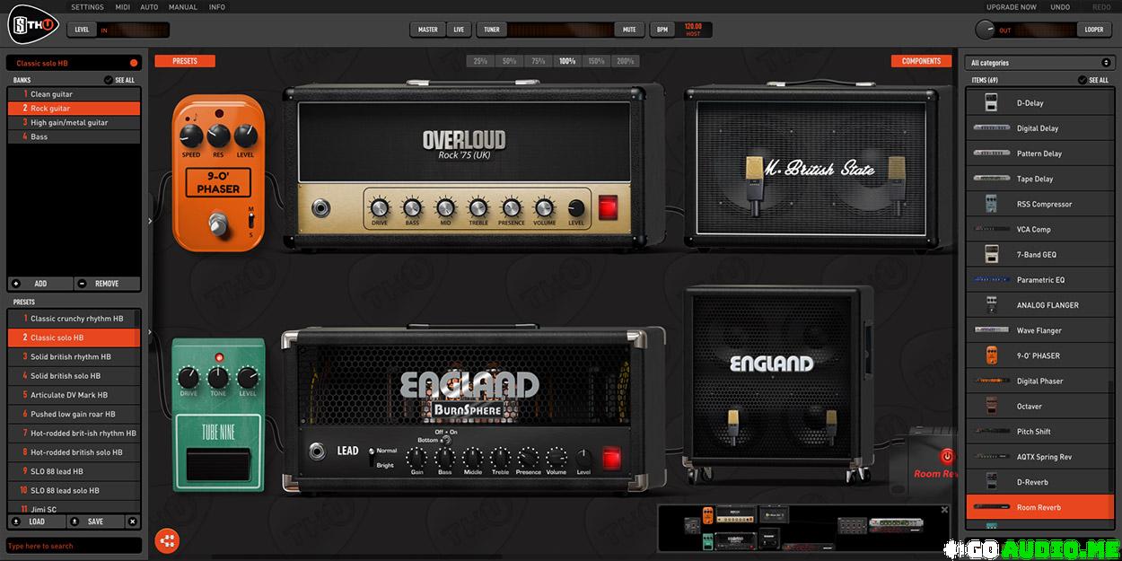The width and height of the screenshot is (1122, 561).
Task: Click the Room Reverb red power icon
Action: click(x=947, y=456)
